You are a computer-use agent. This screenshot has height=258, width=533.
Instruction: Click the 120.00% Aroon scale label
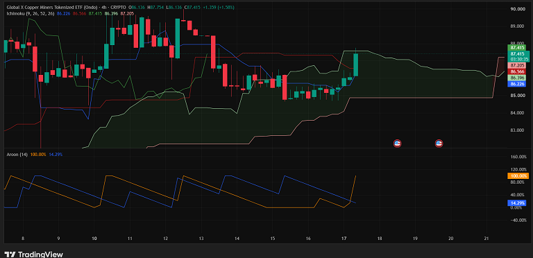pyautogui.click(x=518, y=169)
